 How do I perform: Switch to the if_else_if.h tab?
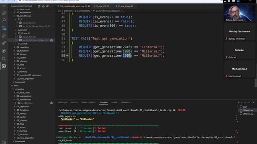click(x=101, y=6)
